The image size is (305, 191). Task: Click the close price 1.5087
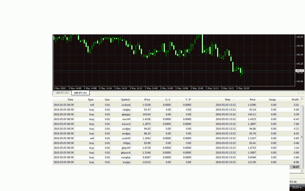[x=252, y=152]
